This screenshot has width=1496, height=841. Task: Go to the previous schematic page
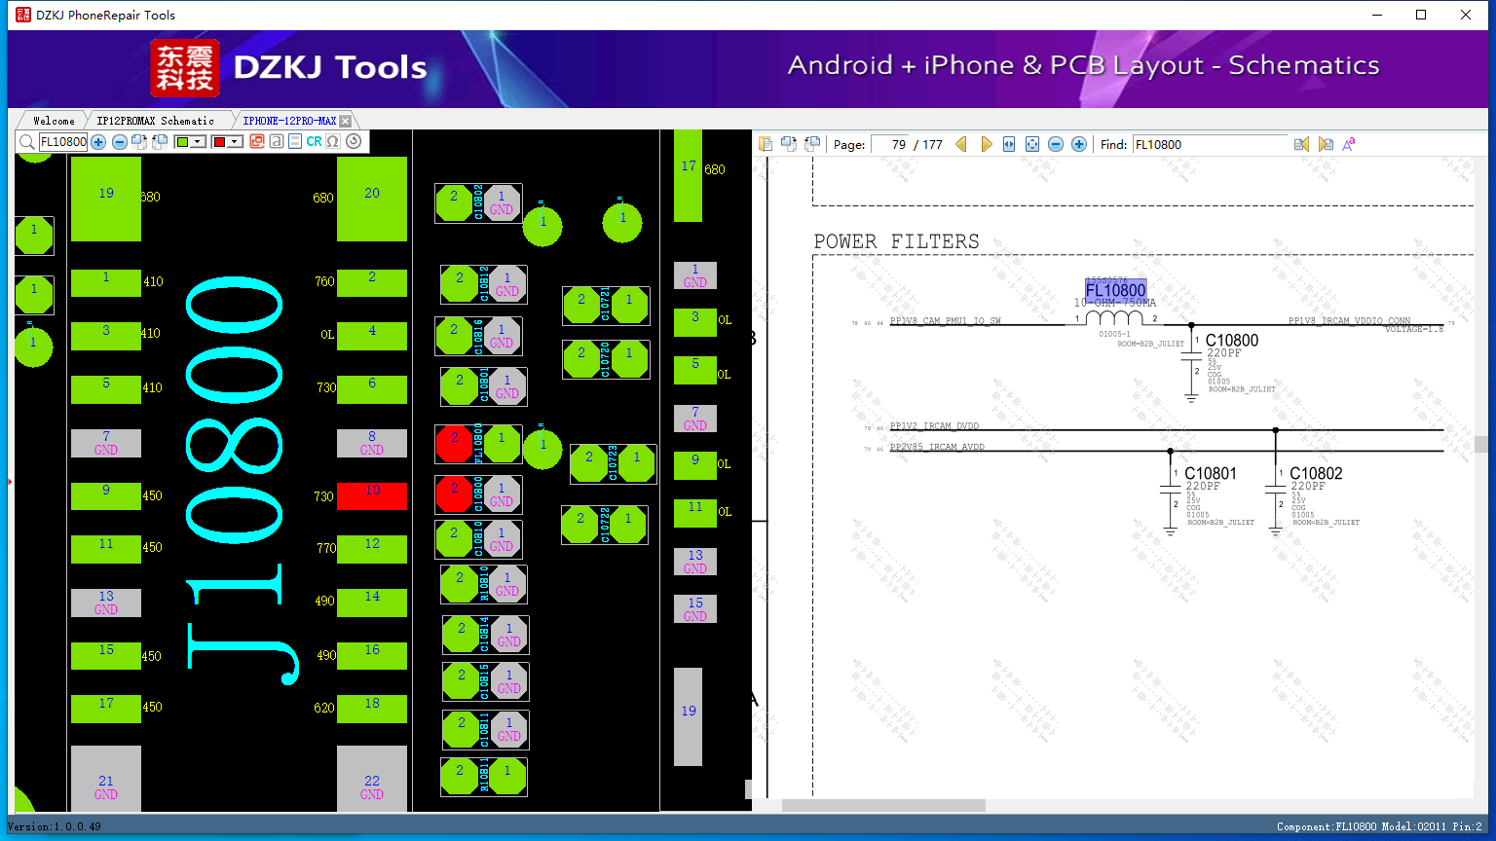[961, 144]
